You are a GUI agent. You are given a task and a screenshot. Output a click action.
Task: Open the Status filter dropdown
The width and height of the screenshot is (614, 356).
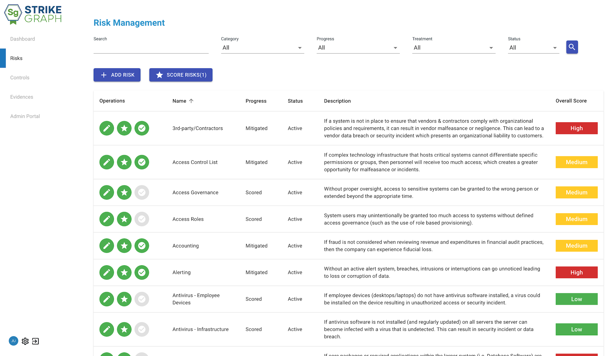533,48
